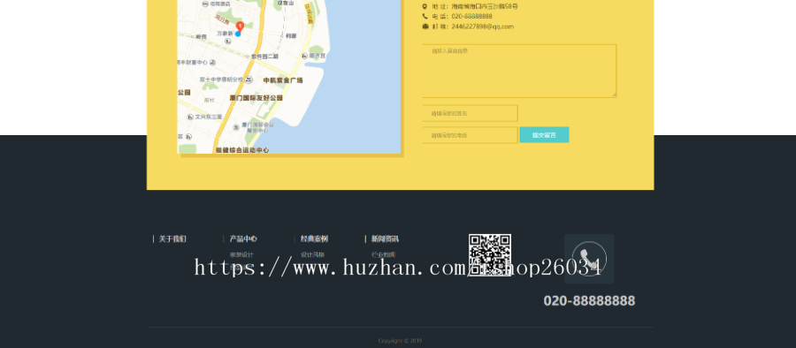Click the QR code image in footer
The width and height of the screenshot is (796, 348).
[489, 255]
